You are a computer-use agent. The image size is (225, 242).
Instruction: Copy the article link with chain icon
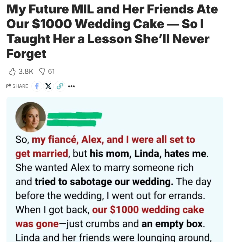[x=60, y=86]
